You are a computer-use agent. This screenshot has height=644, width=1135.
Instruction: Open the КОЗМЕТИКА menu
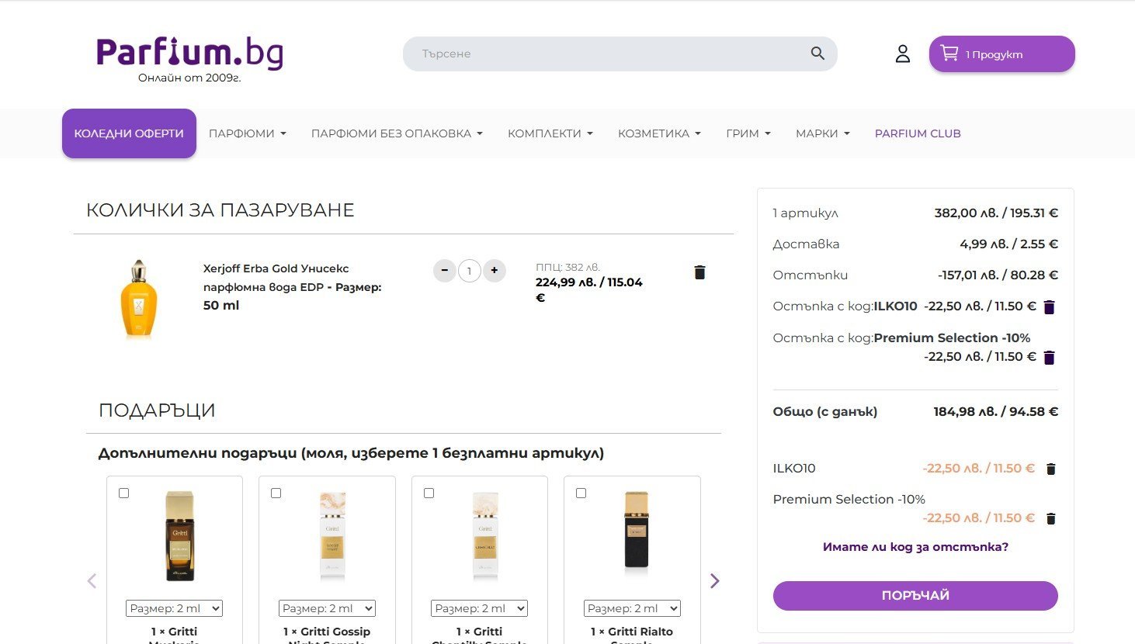pos(659,133)
